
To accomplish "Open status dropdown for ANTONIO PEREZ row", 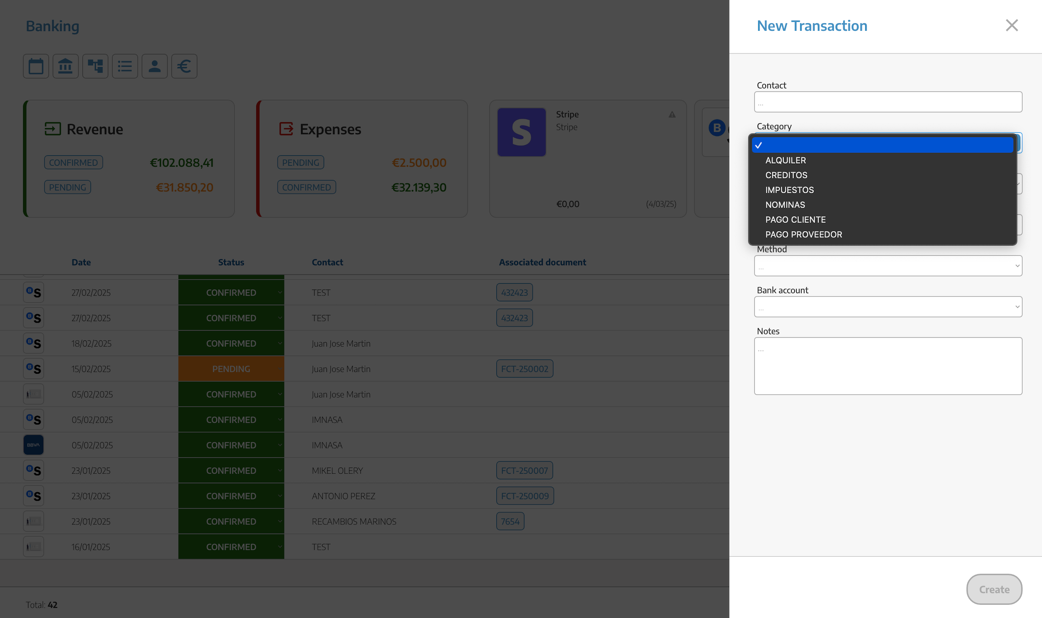I will pyautogui.click(x=231, y=496).
